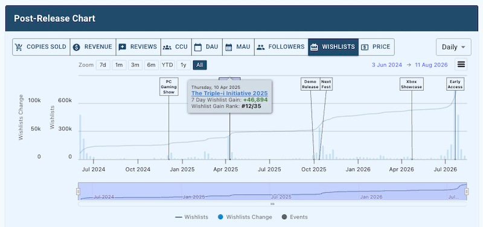Click the DAU calendar icon
The image size is (483, 227).
[x=198, y=47]
